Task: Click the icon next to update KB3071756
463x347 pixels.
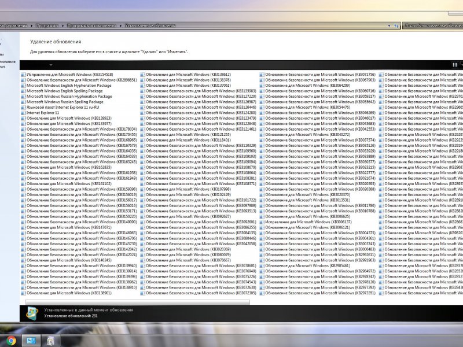Action: tap(262, 75)
